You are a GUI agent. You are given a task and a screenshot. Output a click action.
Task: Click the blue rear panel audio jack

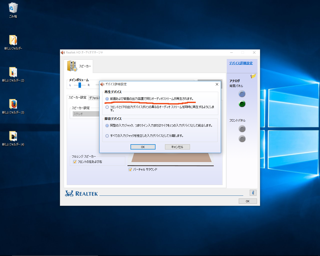242,94
